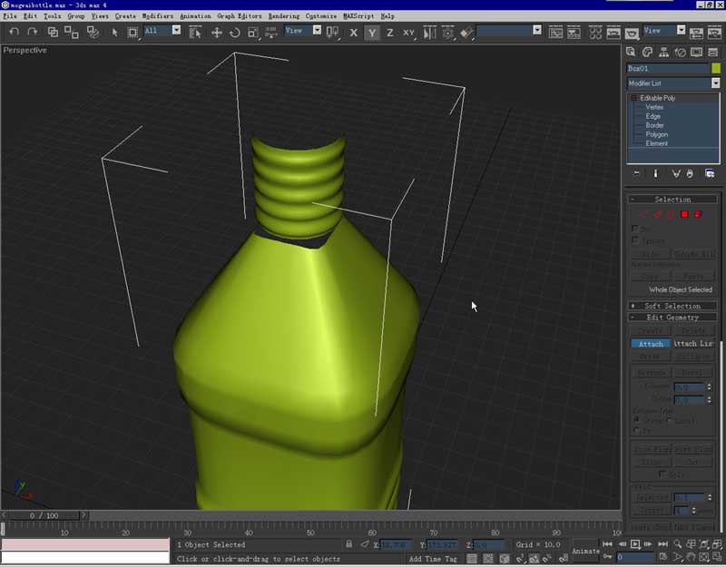Enable the Polygon sub-object selection icon
Screen dimensions: 726x567
click(x=685, y=215)
